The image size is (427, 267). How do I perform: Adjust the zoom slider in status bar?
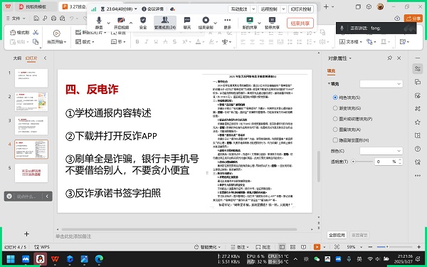387,247
